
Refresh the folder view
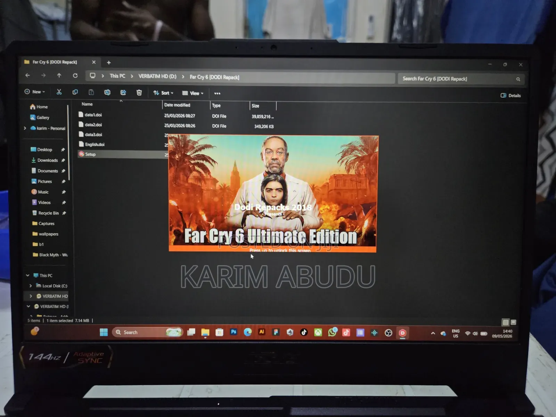point(75,75)
